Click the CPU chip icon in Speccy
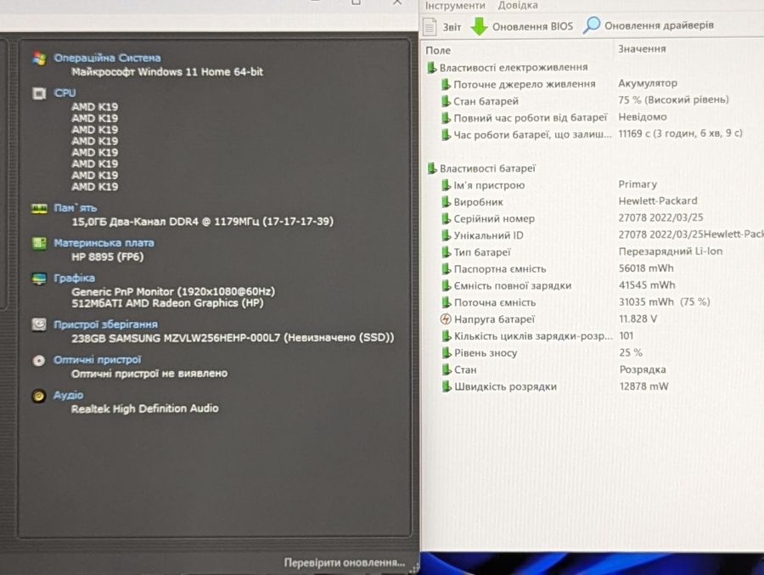The height and width of the screenshot is (575, 764). 39,93
